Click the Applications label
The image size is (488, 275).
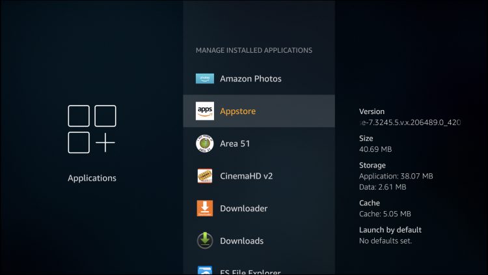click(92, 178)
